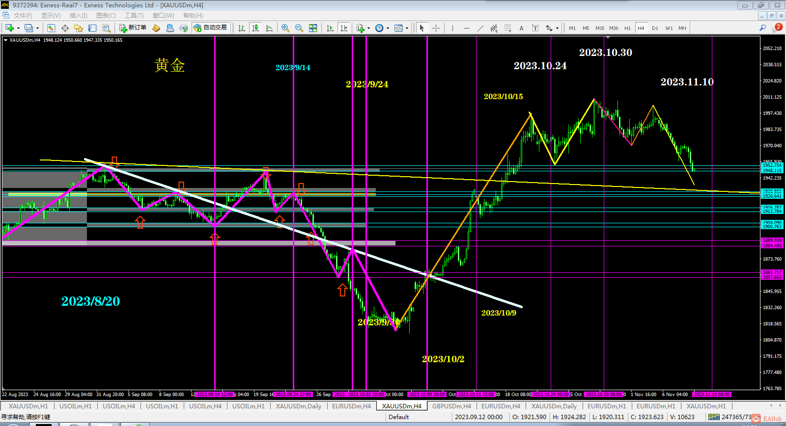The height and width of the screenshot is (426, 786).
Task: Switch to the M15 timeframe
Action: coord(600,28)
